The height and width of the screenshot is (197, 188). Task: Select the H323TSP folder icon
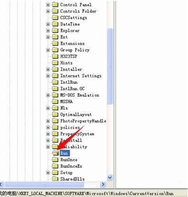pos(55,56)
